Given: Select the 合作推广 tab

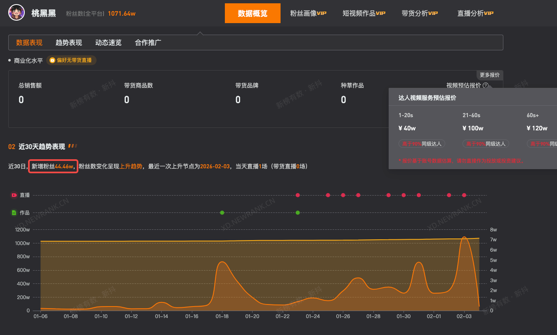Looking at the screenshot, I should tap(147, 42).
